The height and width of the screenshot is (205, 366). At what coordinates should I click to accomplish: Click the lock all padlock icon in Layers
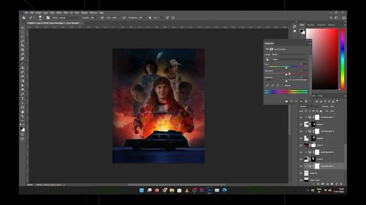[x=321, y=111]
